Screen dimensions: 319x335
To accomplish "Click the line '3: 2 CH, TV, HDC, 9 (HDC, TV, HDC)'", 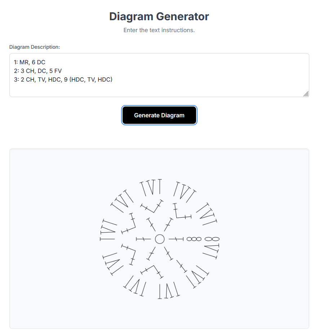I will click(x=63, y=79).
